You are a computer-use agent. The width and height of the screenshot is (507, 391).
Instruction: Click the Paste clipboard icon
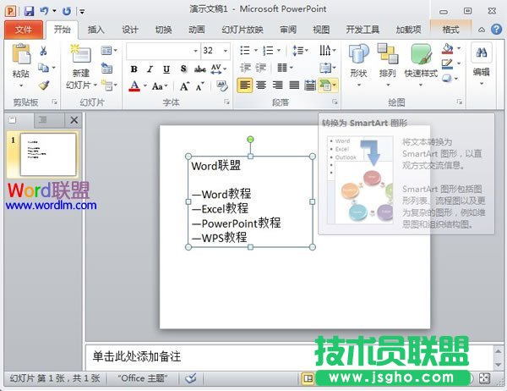20,54
